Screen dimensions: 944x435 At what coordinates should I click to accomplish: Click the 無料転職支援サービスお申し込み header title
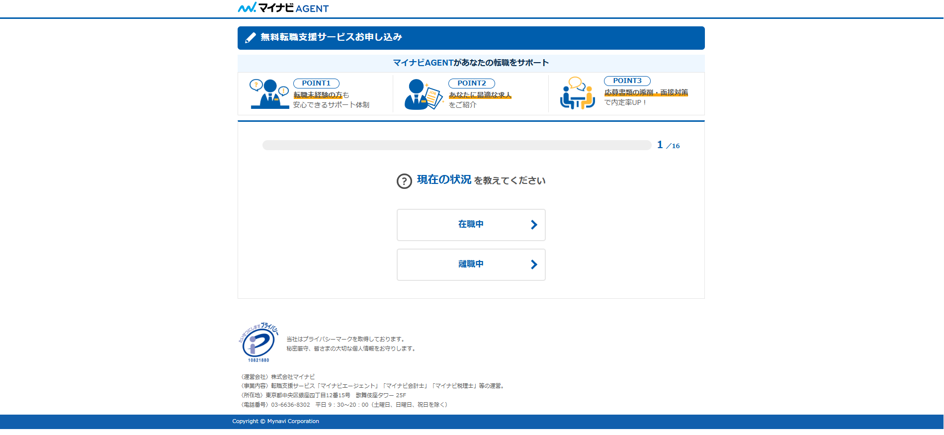(331, 37)
